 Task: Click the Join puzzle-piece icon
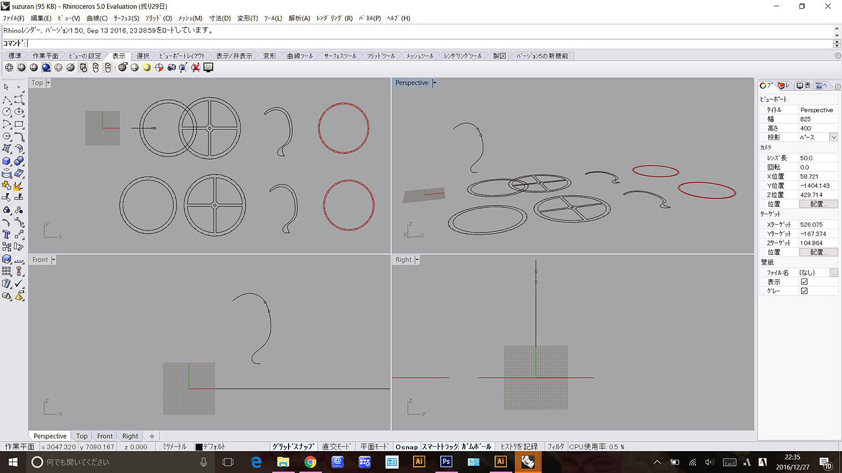point(7,186)
